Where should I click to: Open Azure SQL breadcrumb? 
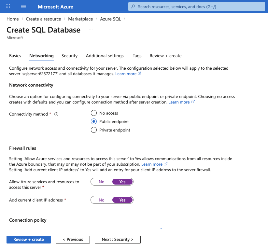[x=110, y=19]
